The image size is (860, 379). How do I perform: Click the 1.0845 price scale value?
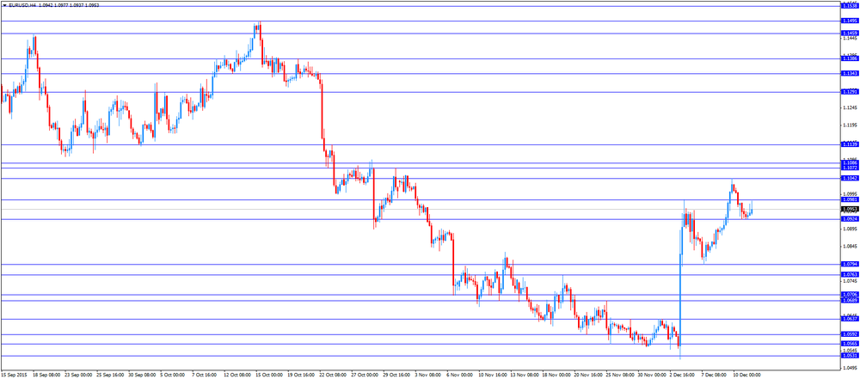850,247
